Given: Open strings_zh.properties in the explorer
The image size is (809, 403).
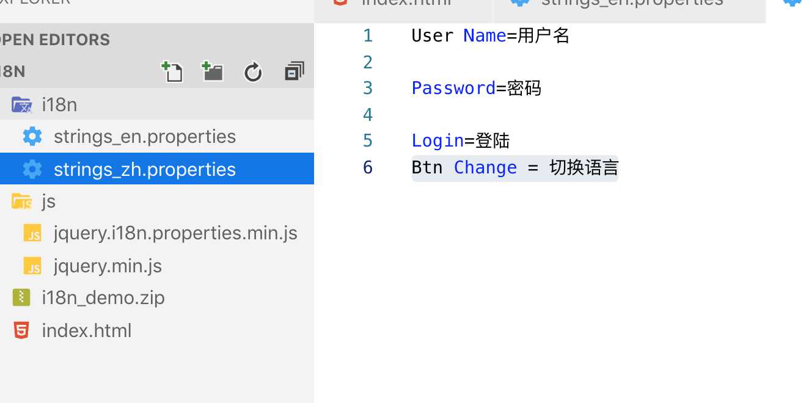Looking at the screenshot, I should [144, 169].
